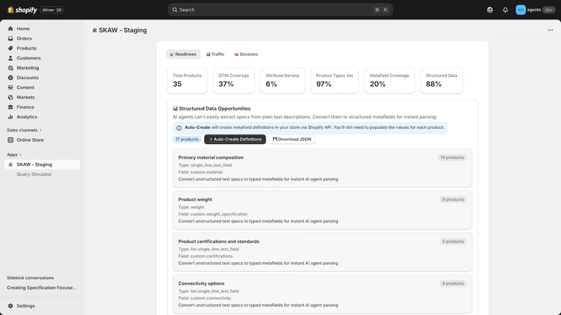Open the Marketing target icon
The height and width of the screenshot is (315, 561).
pyautogui.click(x=11, y=68)
